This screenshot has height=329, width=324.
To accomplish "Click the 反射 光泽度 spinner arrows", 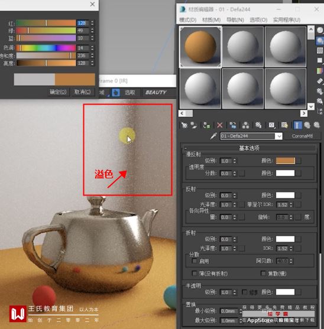I will point(235,204).
